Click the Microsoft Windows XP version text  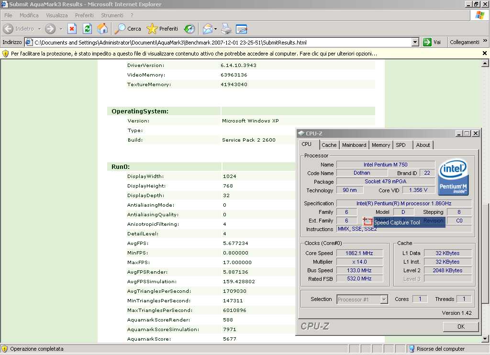click(250, 121)
